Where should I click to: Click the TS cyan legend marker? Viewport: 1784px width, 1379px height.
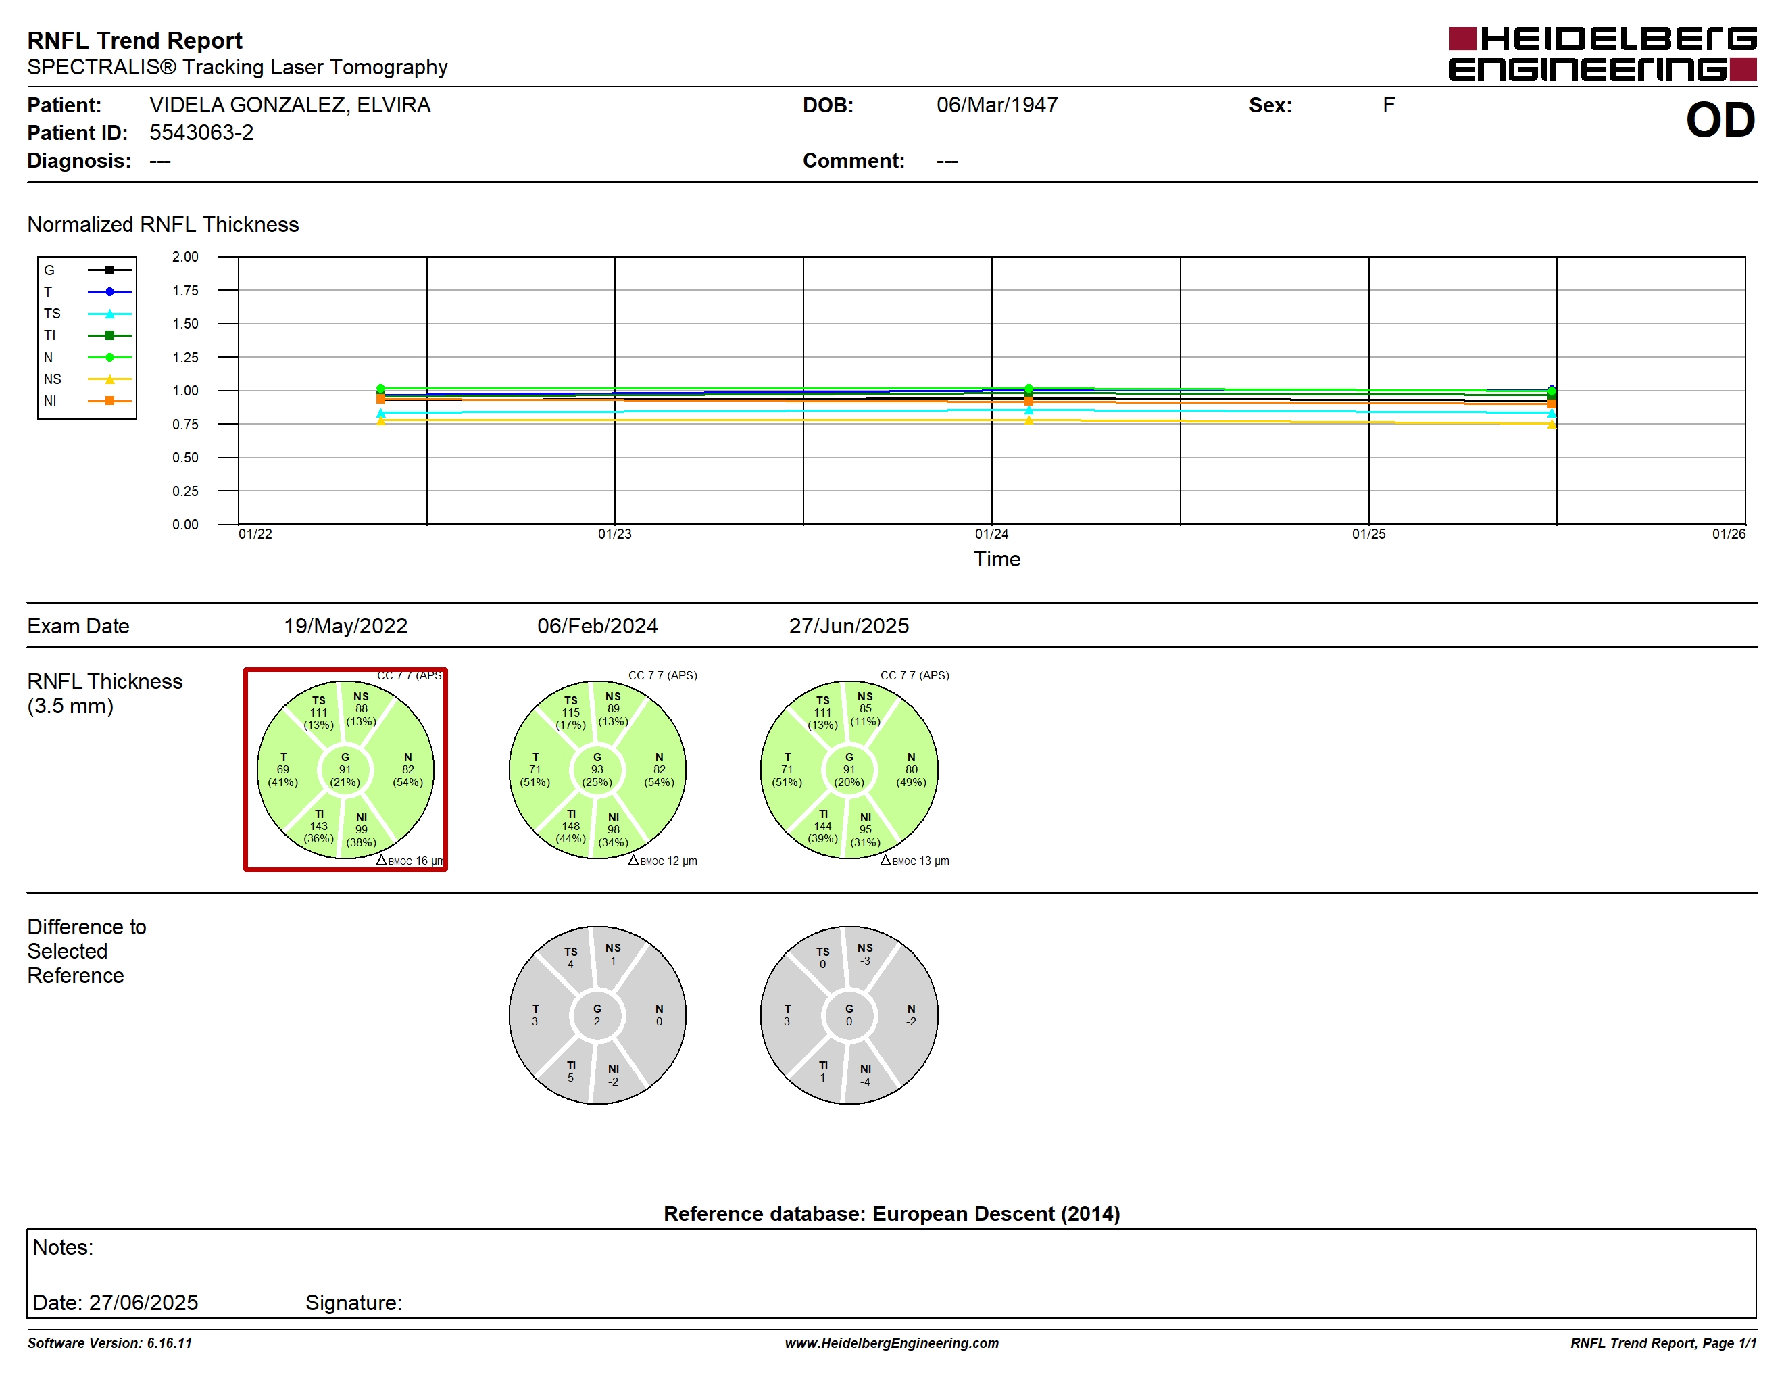(x=109, y=314)
